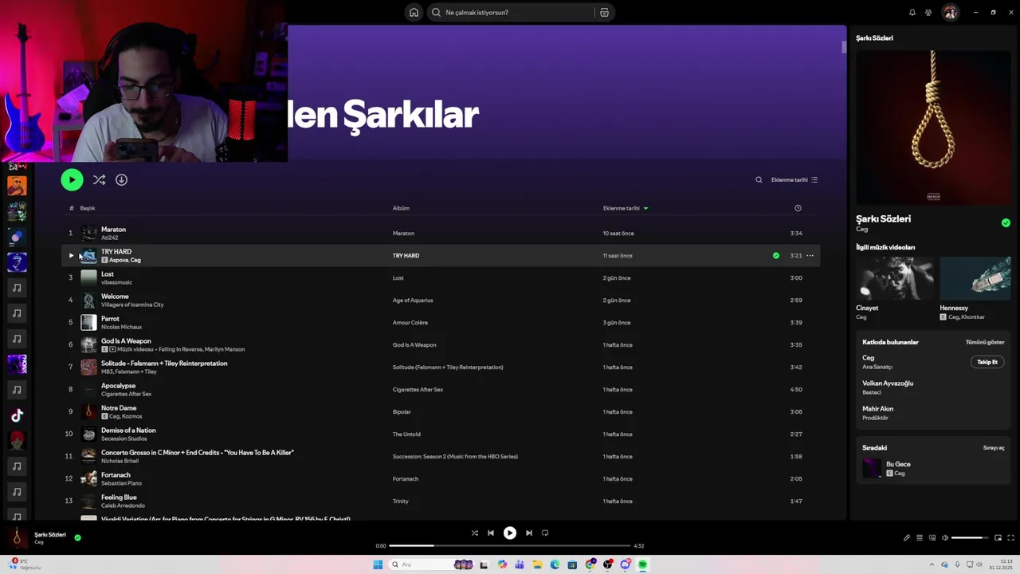
Task: Open the Eklenme tarihi sort menu
Action: pyautogui.click(x=794, y=179)
